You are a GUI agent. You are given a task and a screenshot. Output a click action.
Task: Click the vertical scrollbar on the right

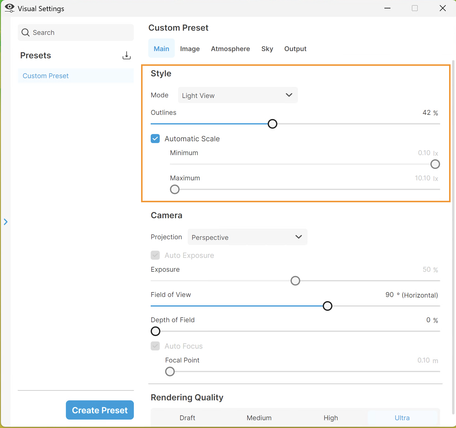pos(453,237)
